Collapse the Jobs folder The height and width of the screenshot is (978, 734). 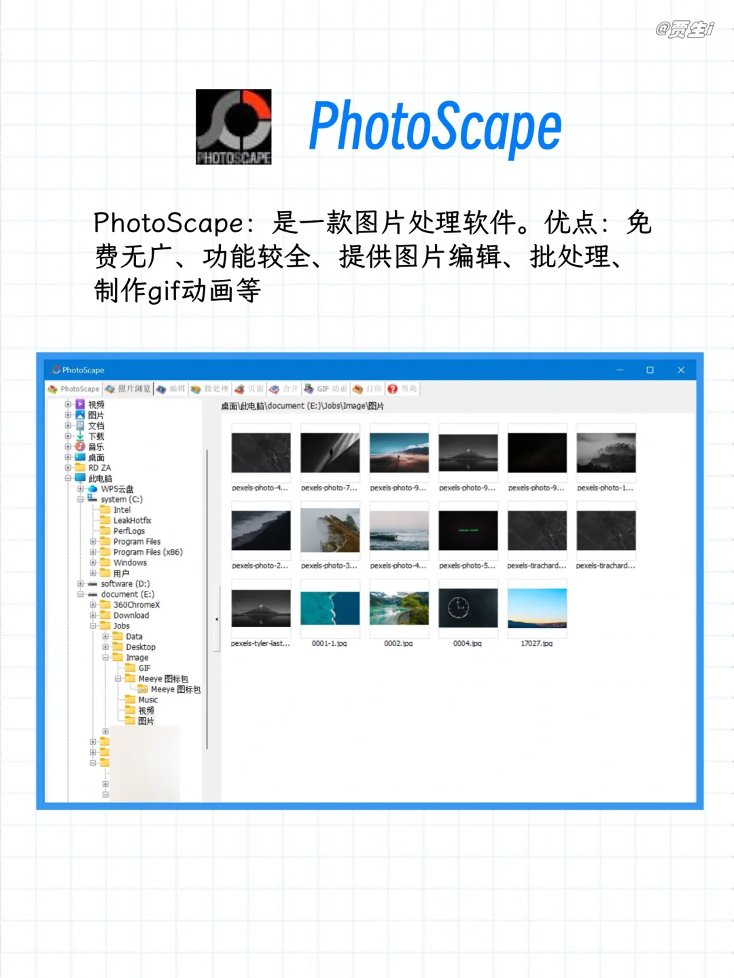93,626
